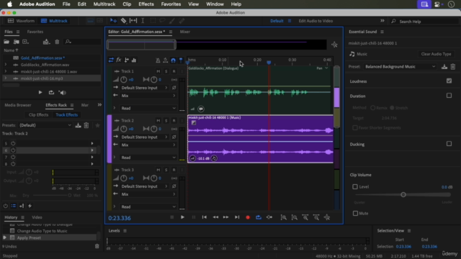Select Edit Audio to Video workspace
461x259 pixels.
pos(315,21)
